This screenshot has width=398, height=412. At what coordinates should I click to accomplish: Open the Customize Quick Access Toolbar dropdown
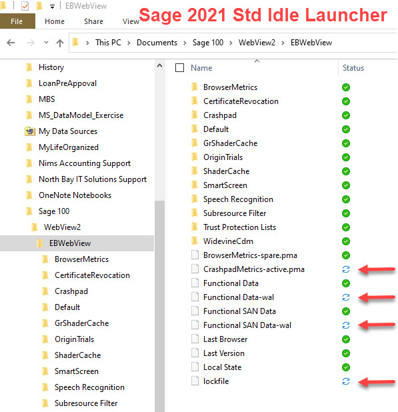pyautogui.click(x=52, y=7)
